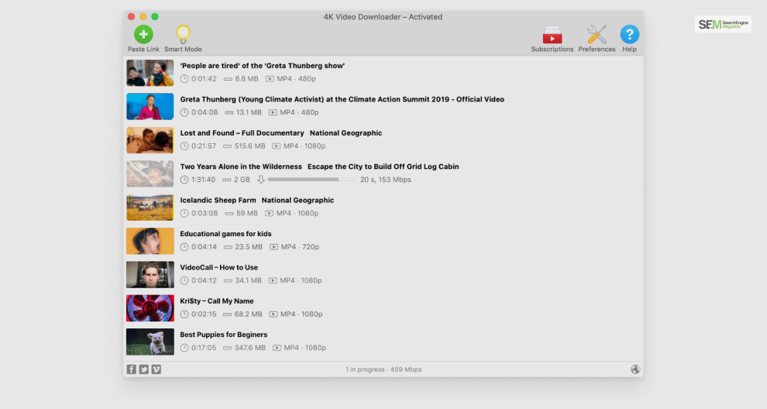
Task: Click the Vimeo icon in status bar
Action: (x=156, y=369)
